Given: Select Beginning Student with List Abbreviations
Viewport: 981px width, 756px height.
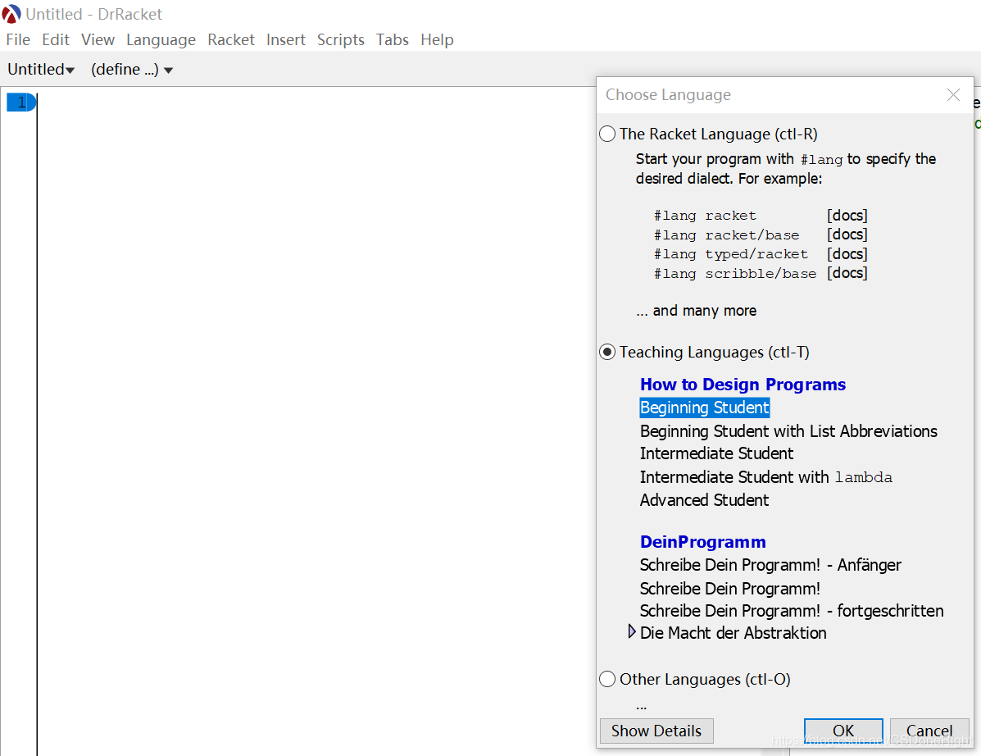Looking at the screenshot, I should click(788, 431).
